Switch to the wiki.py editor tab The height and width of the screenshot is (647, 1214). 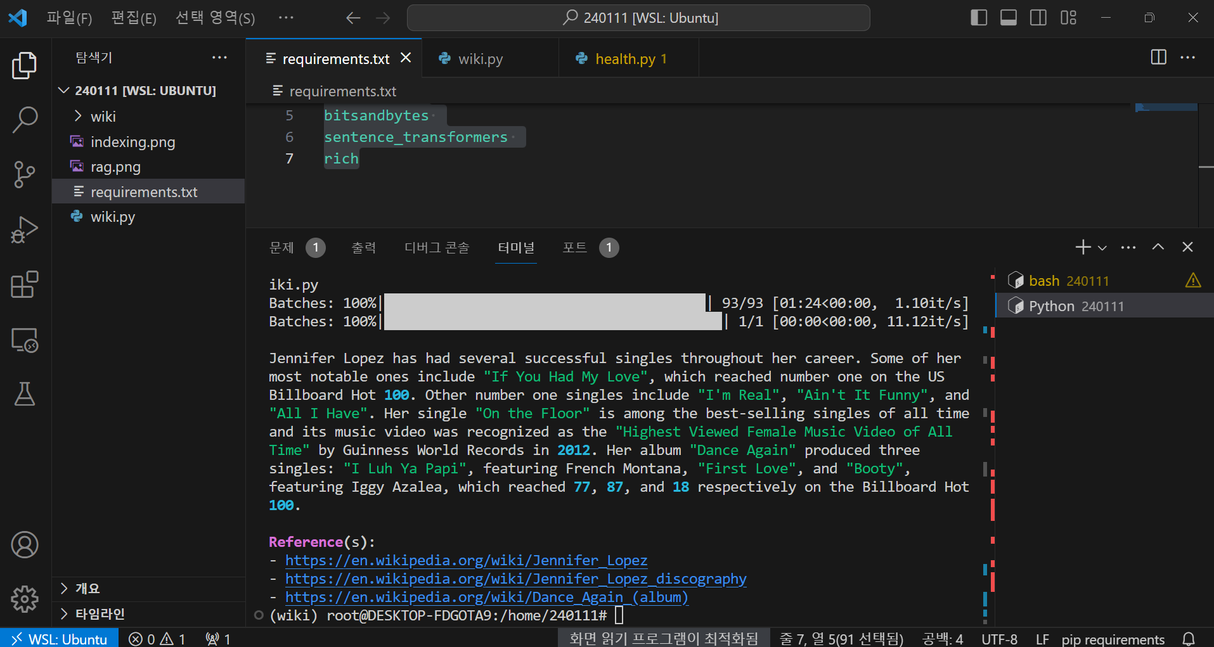coord(490,58)
